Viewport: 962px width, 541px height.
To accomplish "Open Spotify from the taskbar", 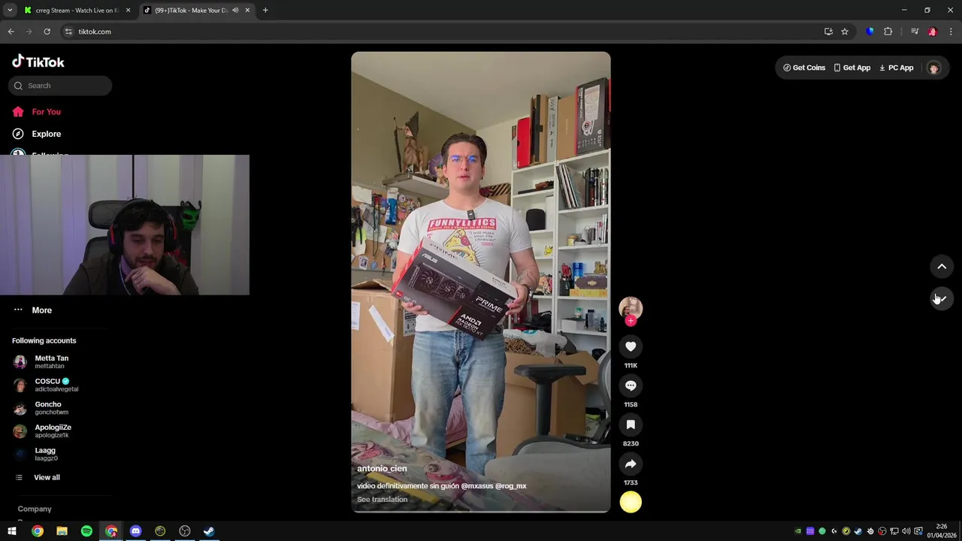I will coord(86,531).
